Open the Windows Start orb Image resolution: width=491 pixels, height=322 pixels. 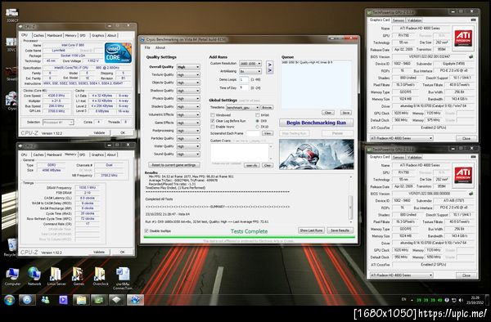click(10, 300)
